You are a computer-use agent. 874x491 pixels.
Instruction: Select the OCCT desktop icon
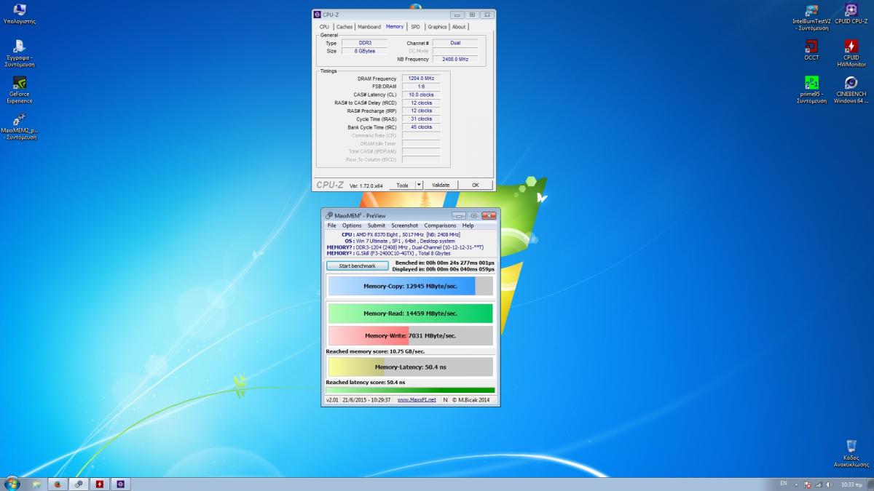coord(811,50)
